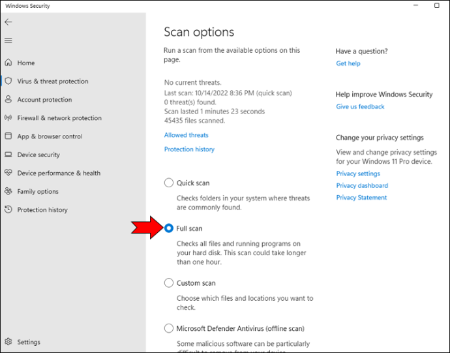The image size is (450, 353).
Task: Click the back arrow icon
Action: click(8, 22)
